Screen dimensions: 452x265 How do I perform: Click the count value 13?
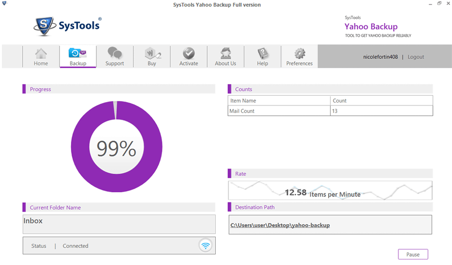pyautogui.click(x=335, y=111)
